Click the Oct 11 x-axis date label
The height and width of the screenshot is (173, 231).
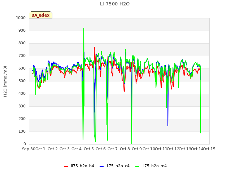pyautogui.click(x=161, y=149)
